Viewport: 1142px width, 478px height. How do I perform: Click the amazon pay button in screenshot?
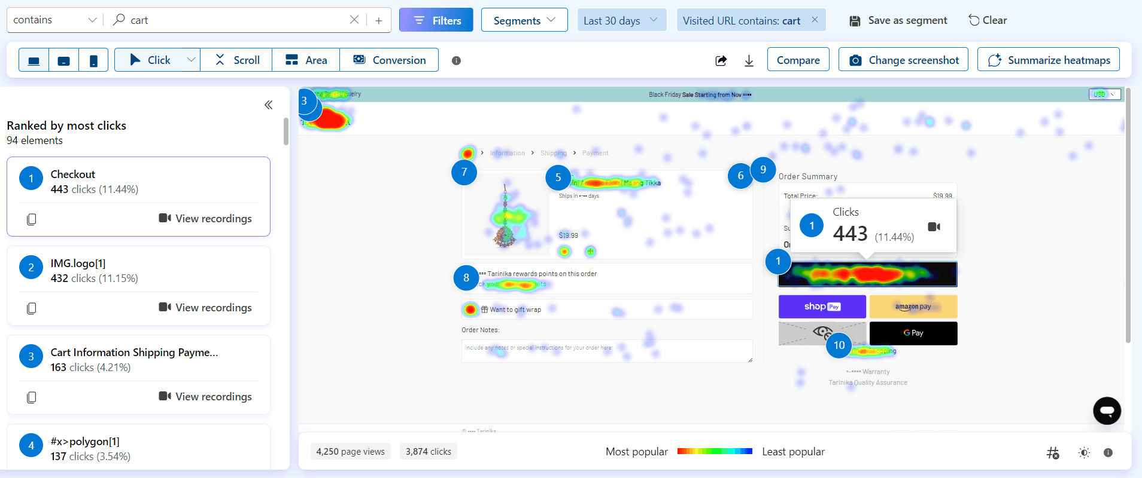point(913,307)
